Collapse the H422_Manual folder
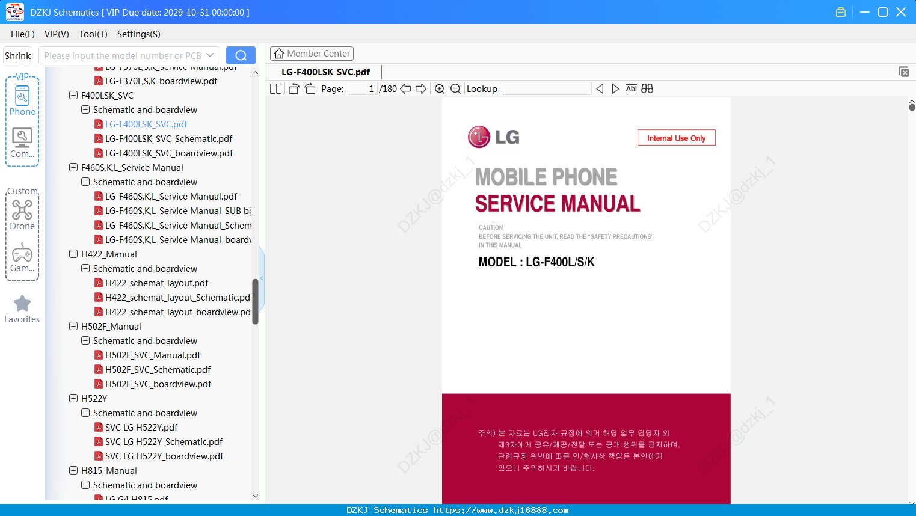Screen dimensions: 916x516 coord(73,254)
